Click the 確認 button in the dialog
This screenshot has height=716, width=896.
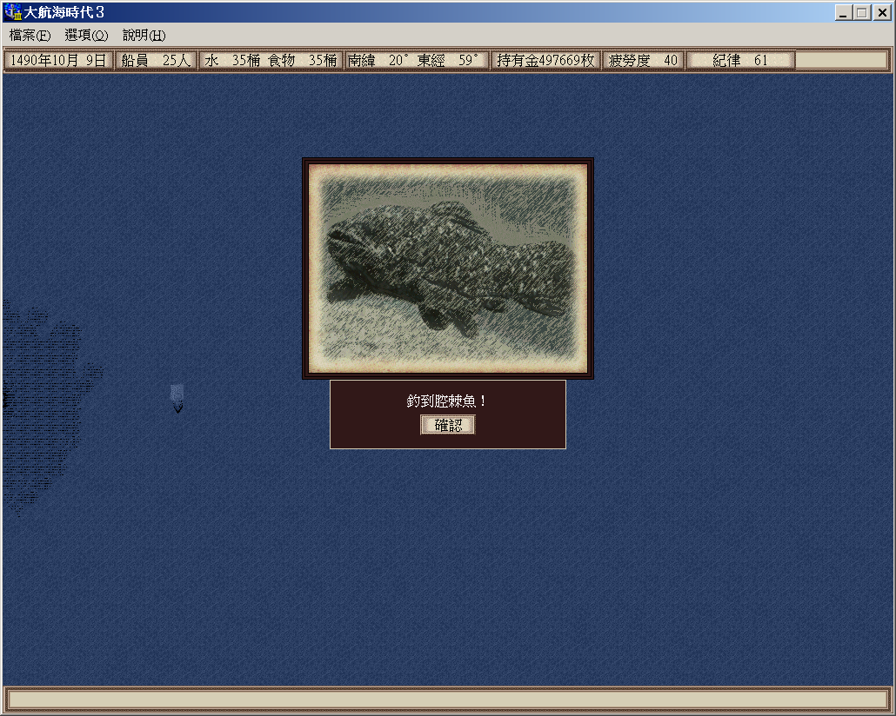coord(448,425)
